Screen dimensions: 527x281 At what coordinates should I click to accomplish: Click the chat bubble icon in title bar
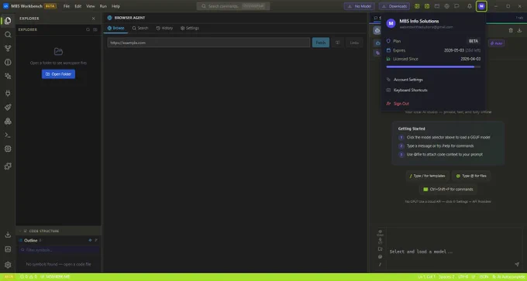click(456, 6)
